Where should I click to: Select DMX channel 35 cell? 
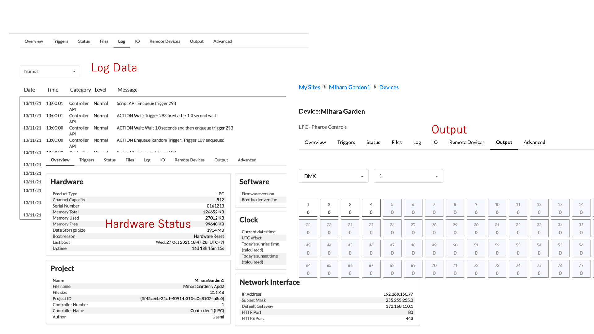point(581,228)
